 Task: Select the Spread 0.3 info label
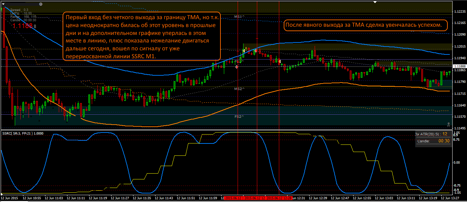19,10
